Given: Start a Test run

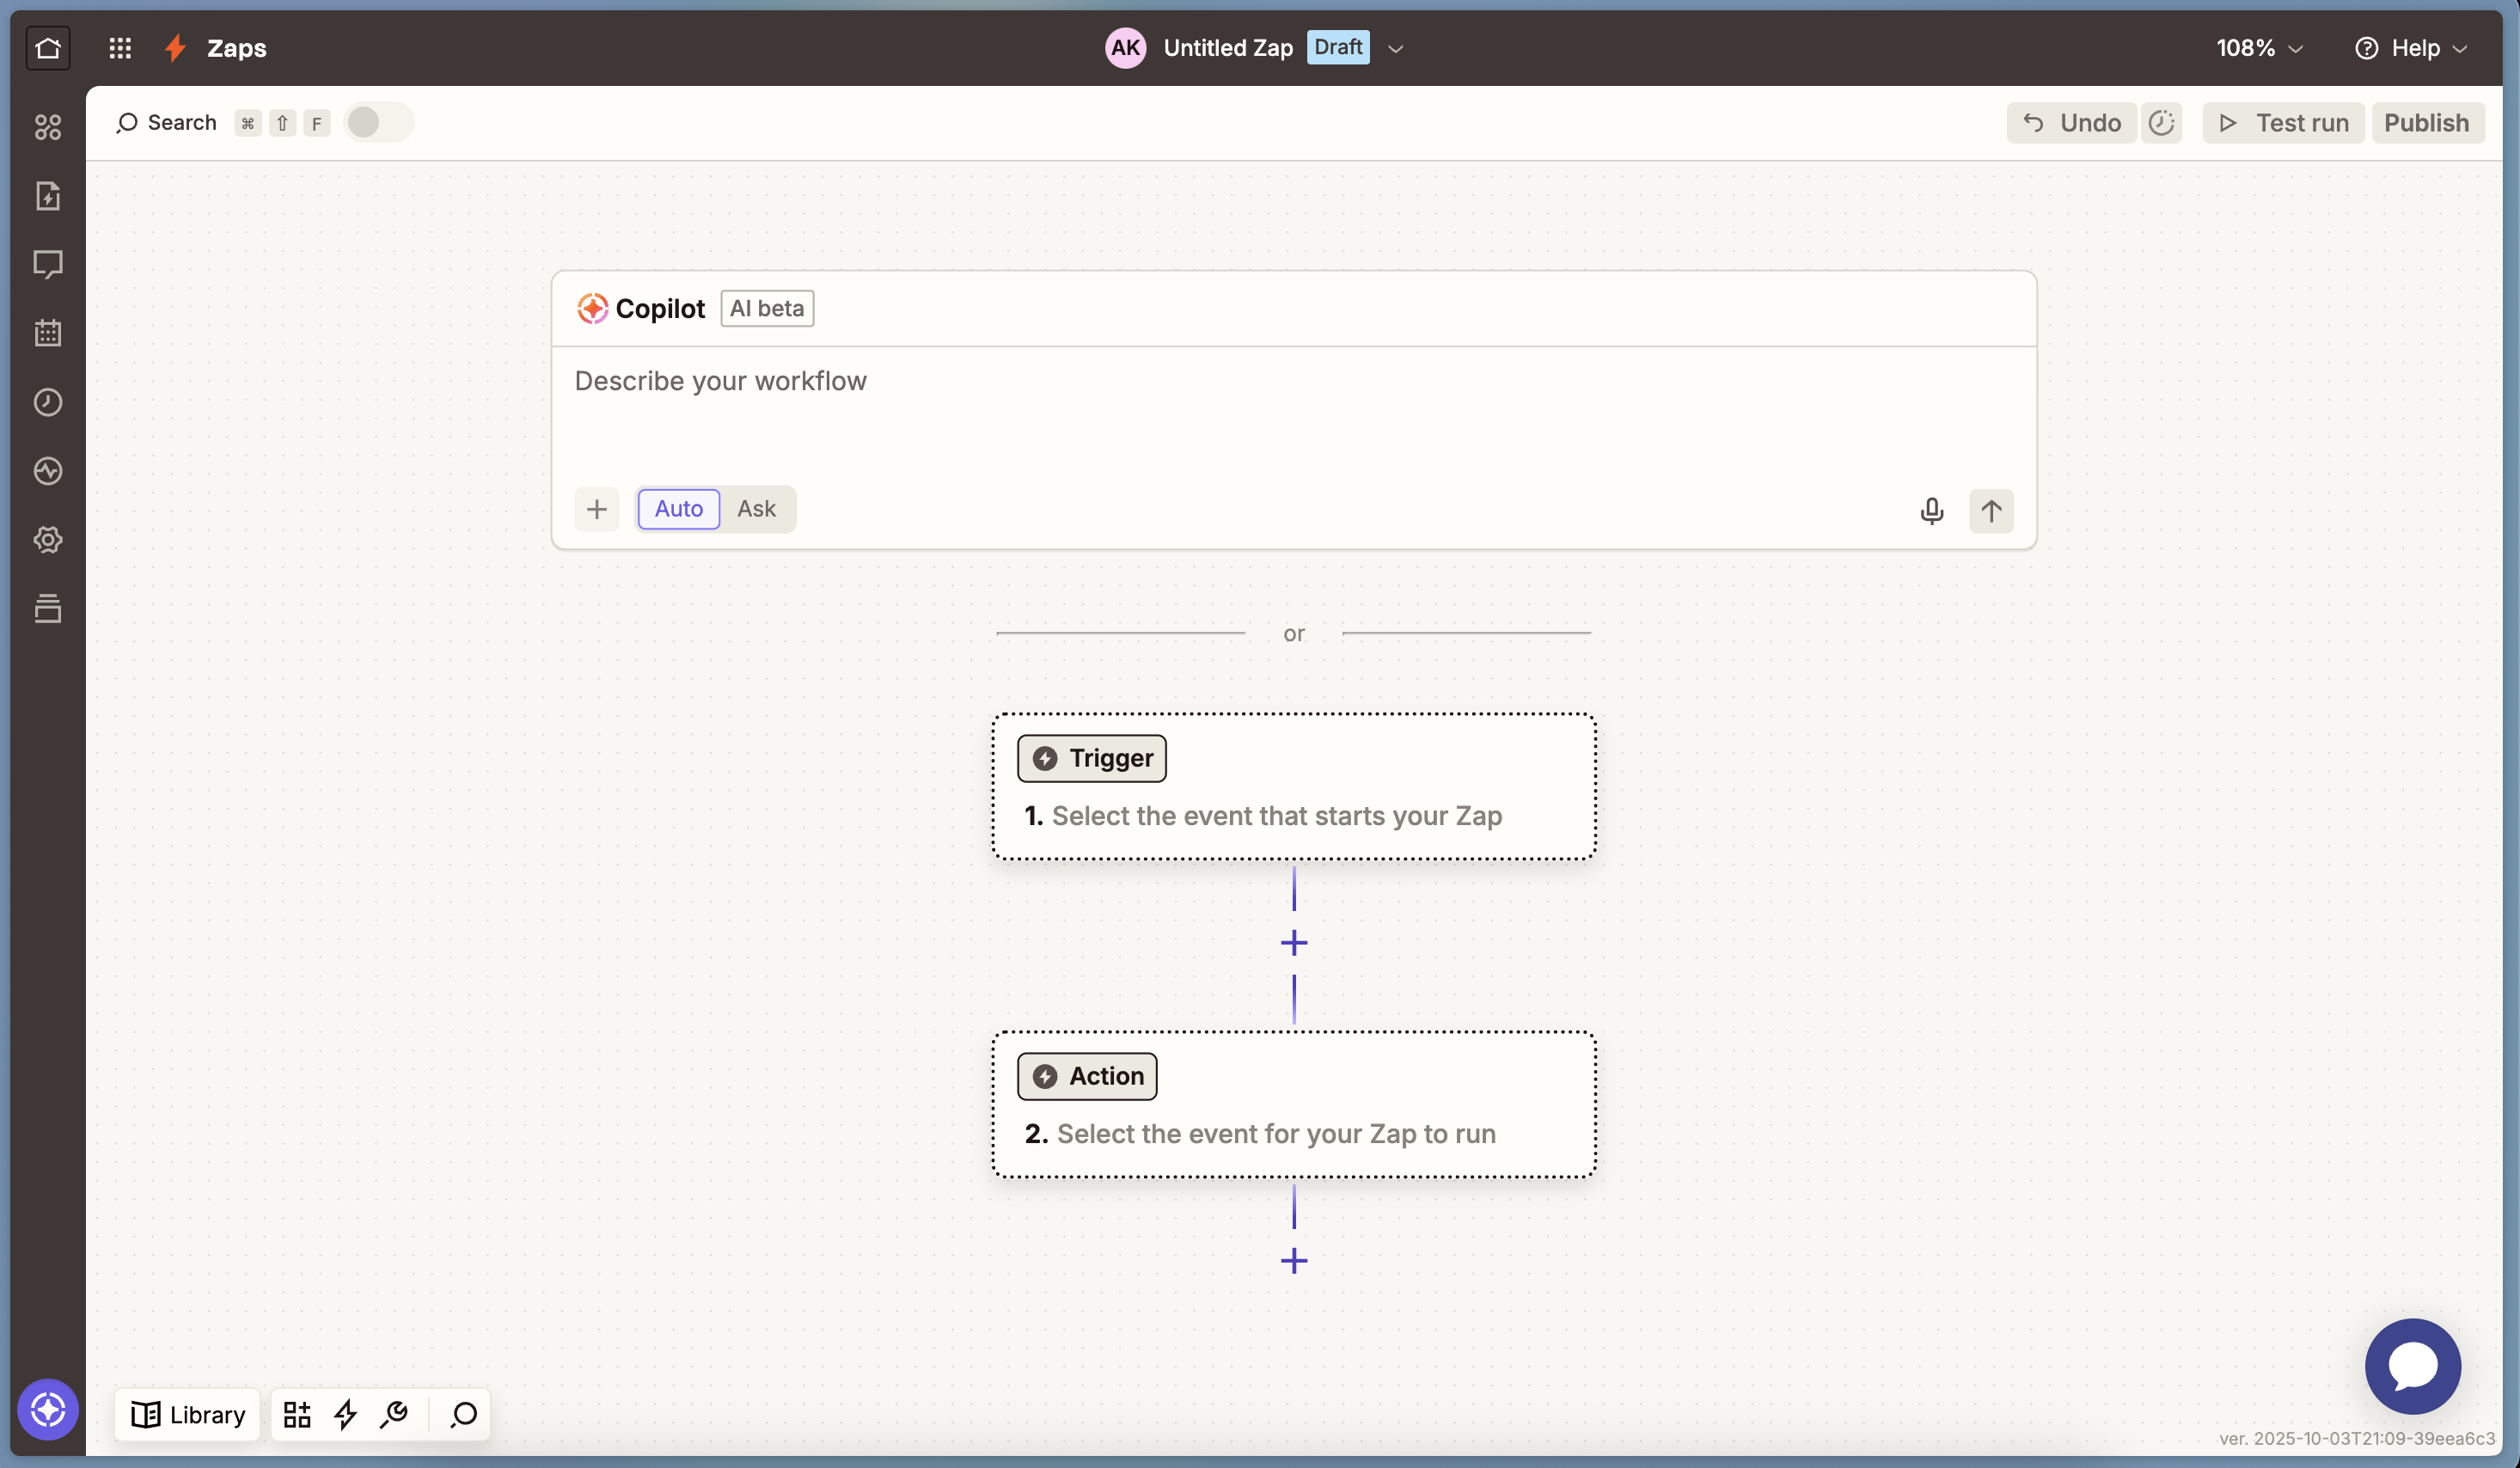Looking at the screenshot, I should (x=2283, y=123).
